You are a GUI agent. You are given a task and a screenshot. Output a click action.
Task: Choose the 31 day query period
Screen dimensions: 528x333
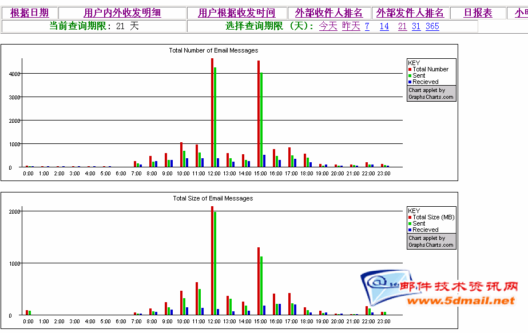tap(416, 26)
